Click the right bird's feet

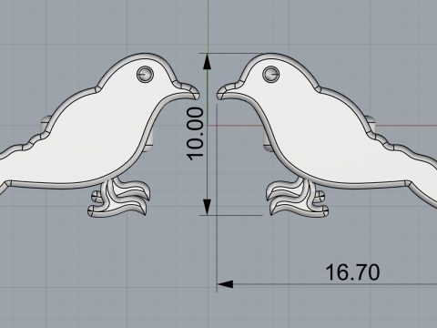click(x=298, y=198)
